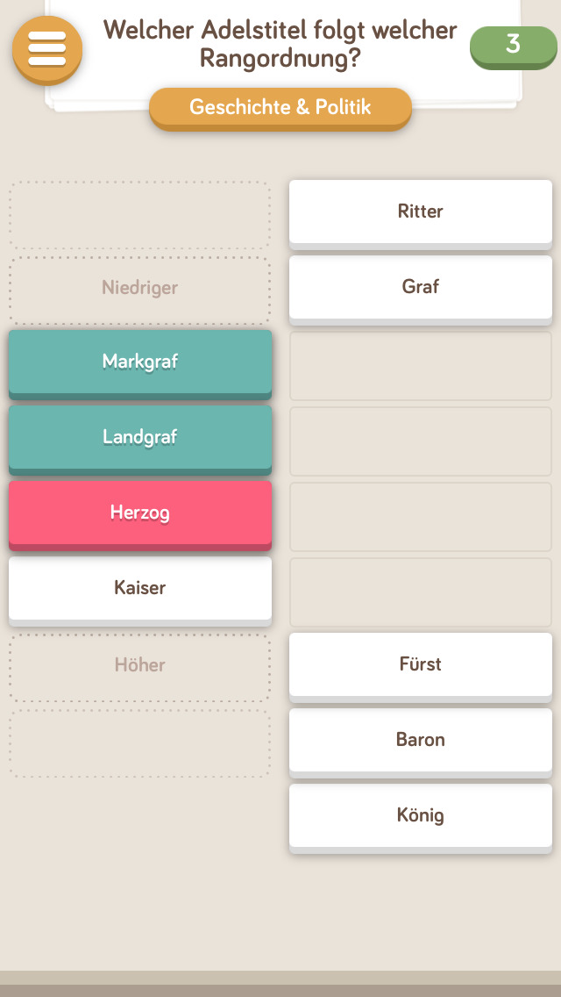The image size is (561, 997).
Task: Tap the green score counter showing 3
Action: click(513, 45)
